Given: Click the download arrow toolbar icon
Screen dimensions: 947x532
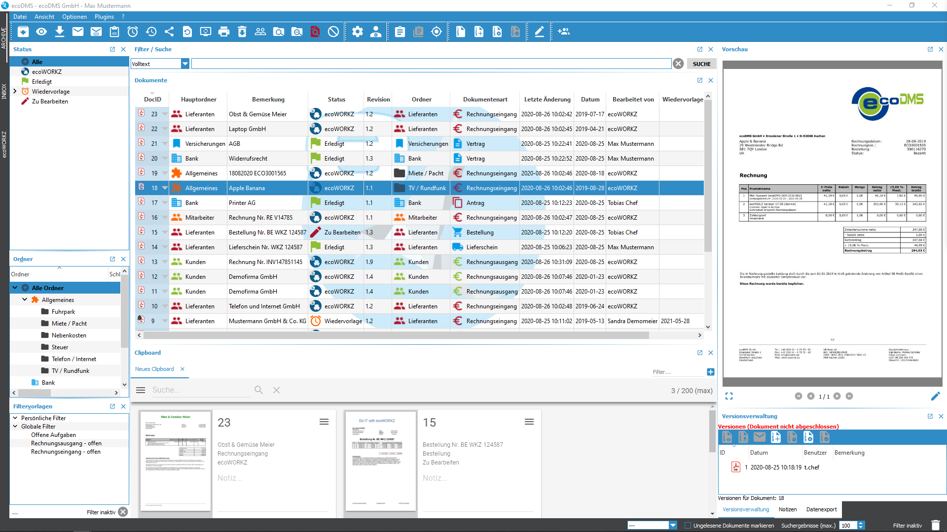Looking at the screenshot, I should 60,32.
